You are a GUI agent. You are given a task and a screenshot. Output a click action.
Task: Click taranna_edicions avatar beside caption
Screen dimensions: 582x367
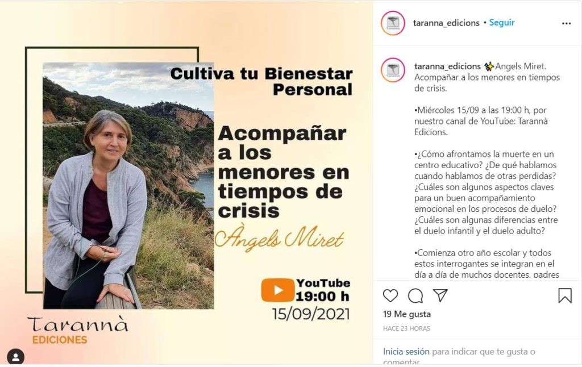pos(393,70)
